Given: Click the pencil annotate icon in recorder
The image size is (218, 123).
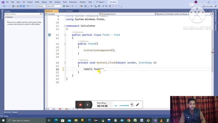Looking at the screenshot, I should tap(138, 105).
